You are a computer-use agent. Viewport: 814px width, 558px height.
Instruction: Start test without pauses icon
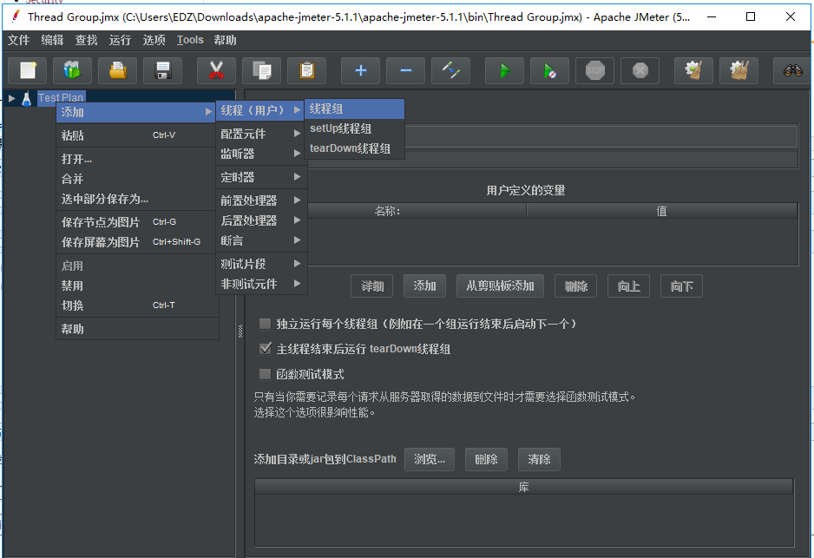coord(550,70)
